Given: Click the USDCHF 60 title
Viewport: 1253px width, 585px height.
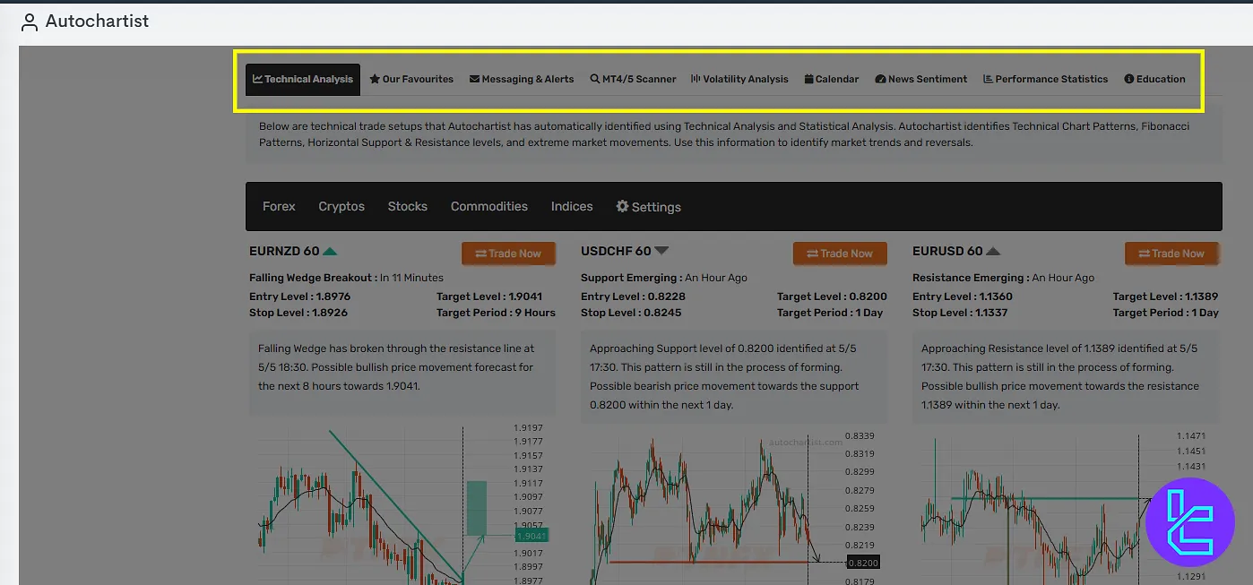Looking at the screenshot, I should tap(616, 252).
